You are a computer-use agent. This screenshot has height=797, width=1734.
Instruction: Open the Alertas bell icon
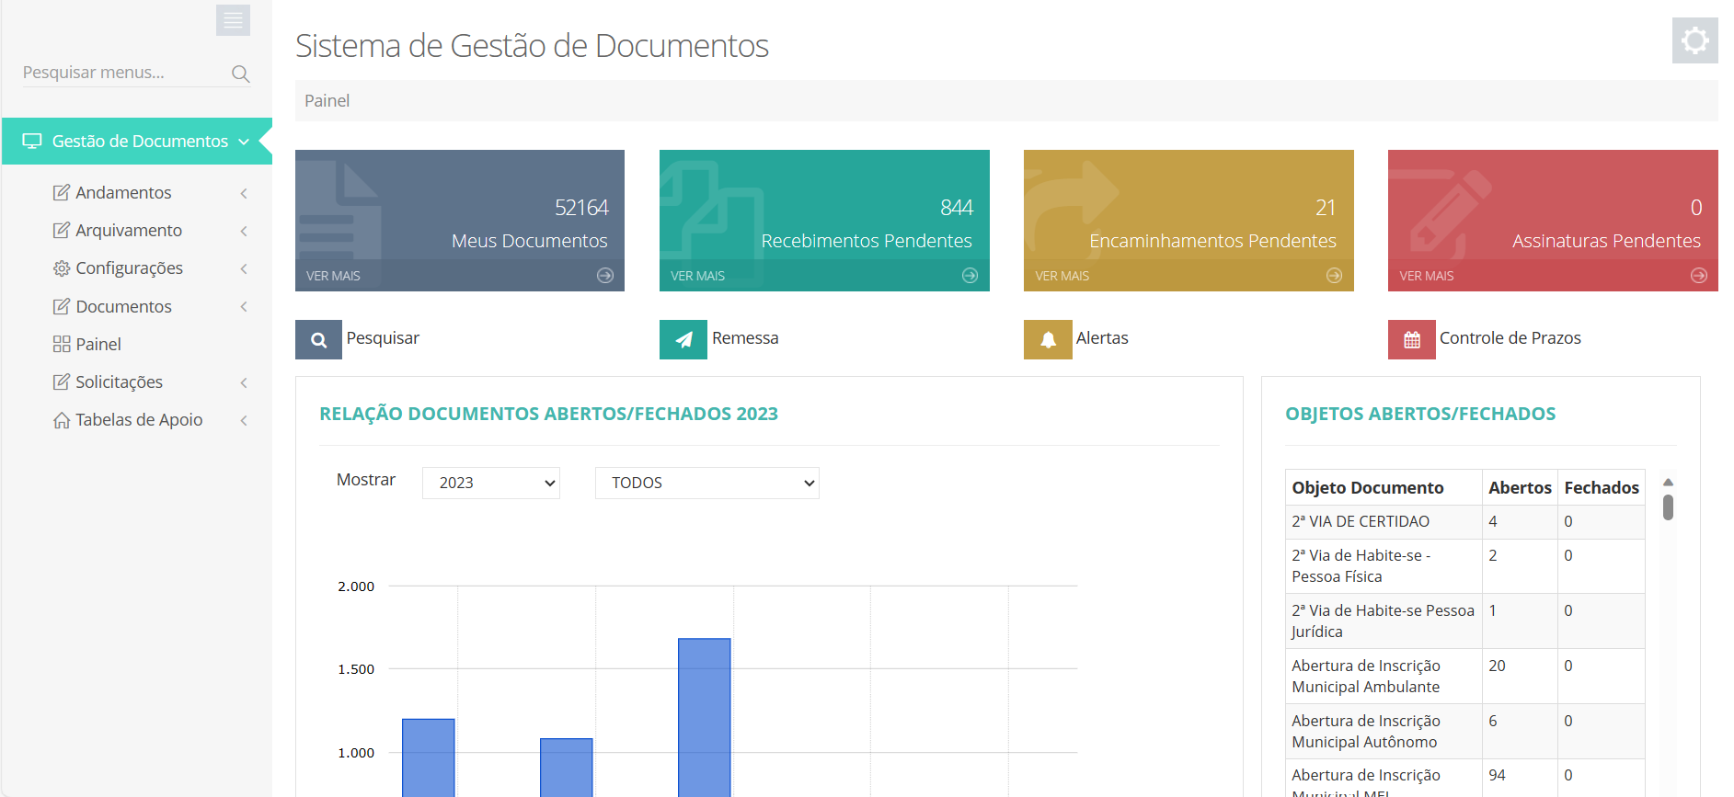point(1048,339)
